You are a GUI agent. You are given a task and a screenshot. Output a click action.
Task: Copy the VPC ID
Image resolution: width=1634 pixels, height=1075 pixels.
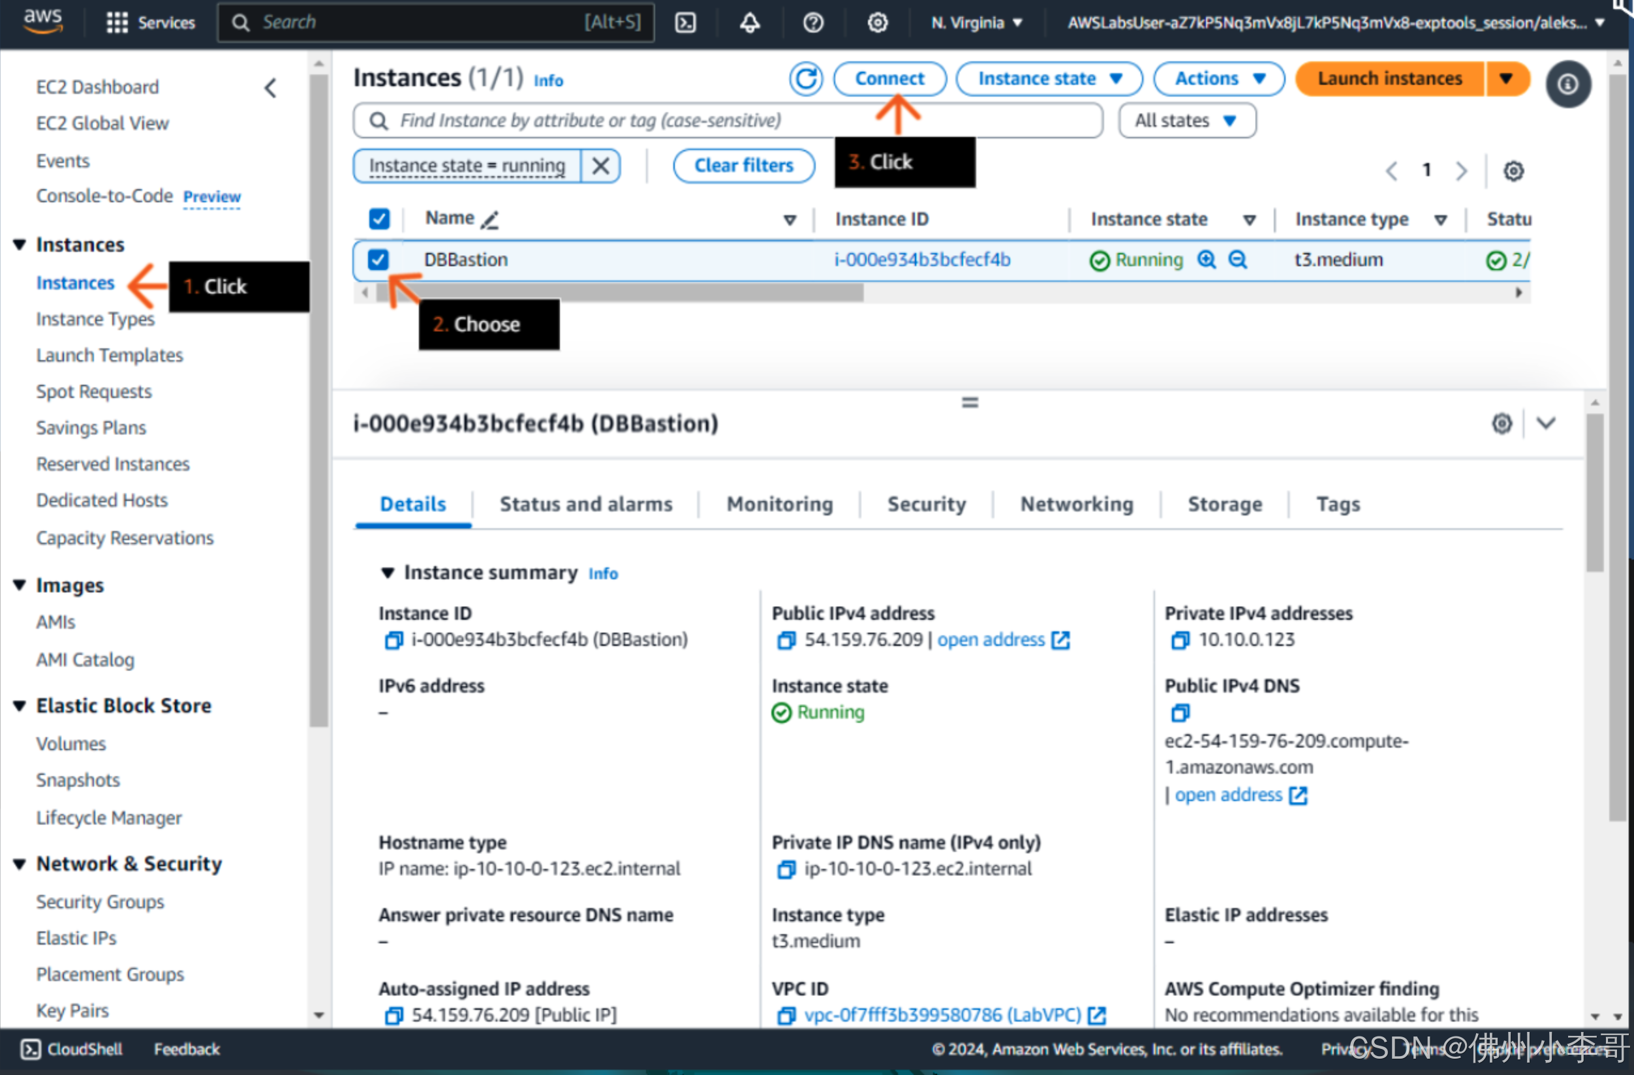786,1016
